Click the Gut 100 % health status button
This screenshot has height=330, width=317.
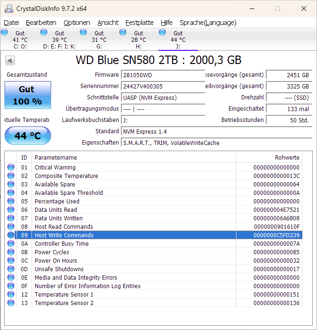pyautogui.click(x=28, y=95)
